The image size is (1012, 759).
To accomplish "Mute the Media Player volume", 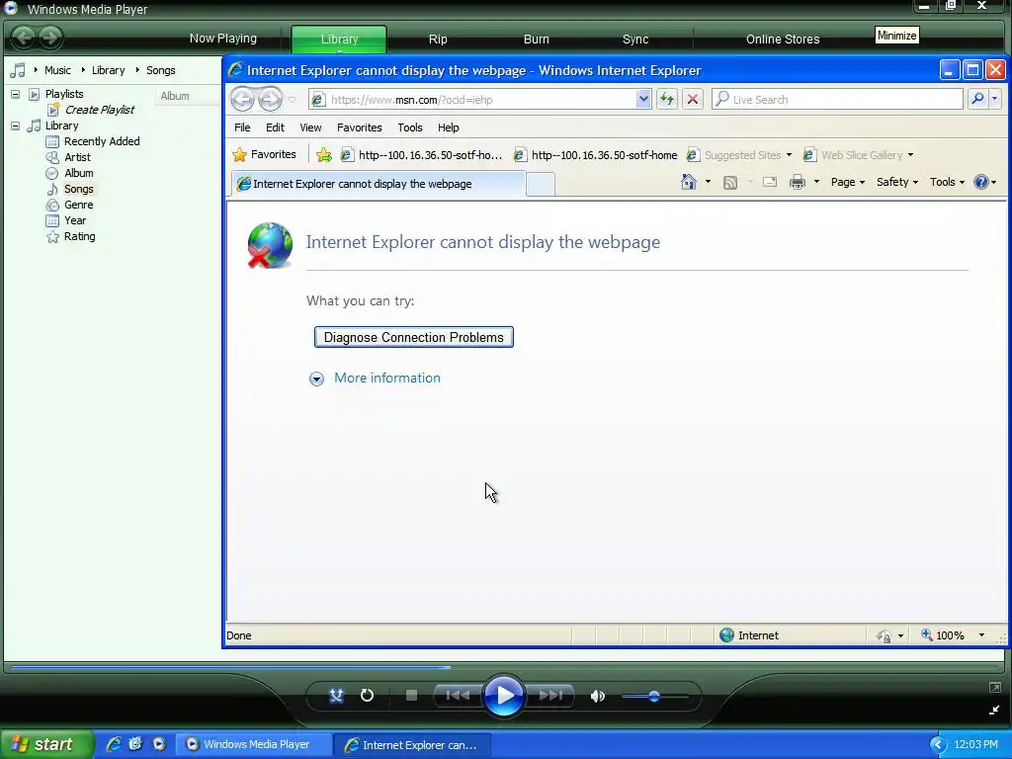I will pos(598,696).
